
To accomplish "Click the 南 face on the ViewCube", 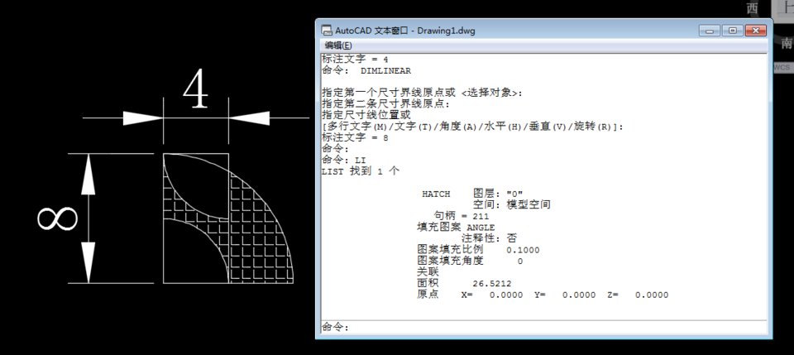I will (787, 43).
